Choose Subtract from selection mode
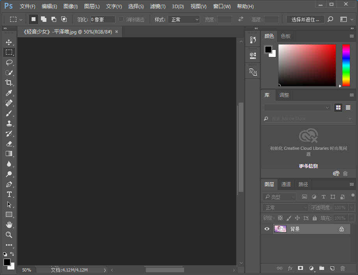Screen dimensions: 358x275 click(54, 19)
